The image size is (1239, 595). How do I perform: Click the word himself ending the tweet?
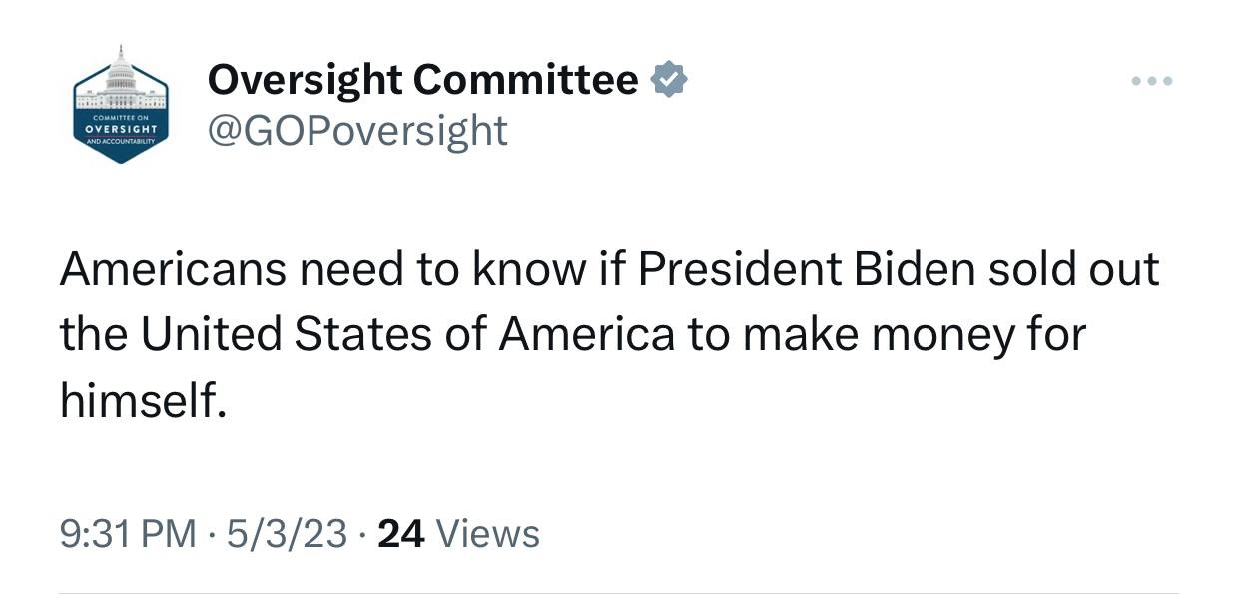(x=137, y=400)
